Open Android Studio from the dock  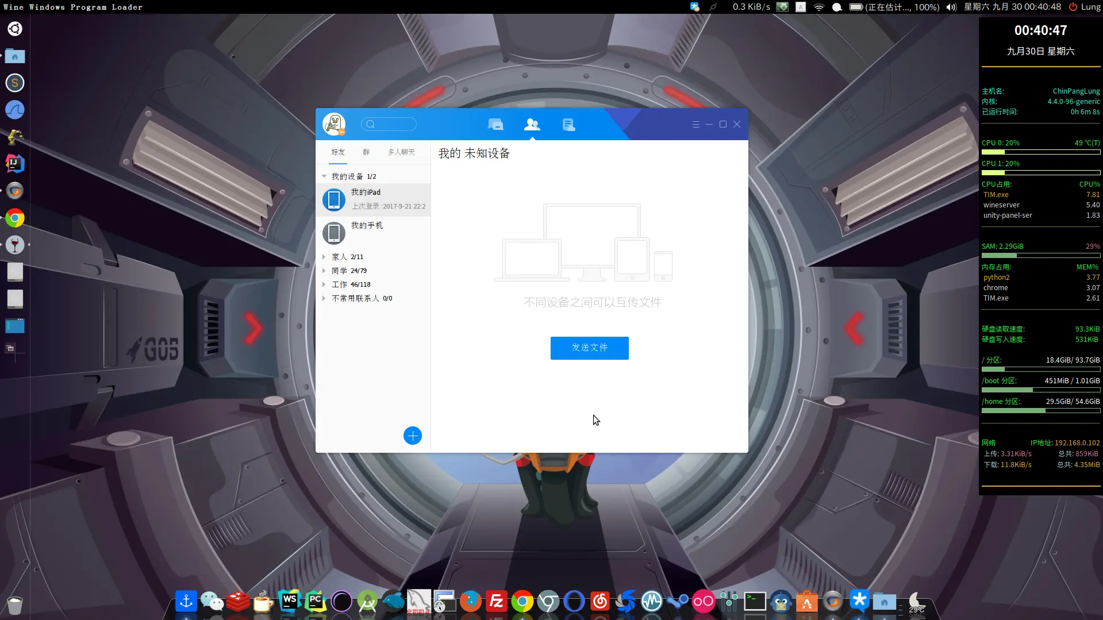coord(367,602)
